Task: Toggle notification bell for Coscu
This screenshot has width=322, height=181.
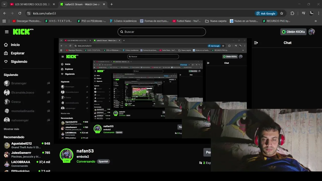Action: coord(49,102)
